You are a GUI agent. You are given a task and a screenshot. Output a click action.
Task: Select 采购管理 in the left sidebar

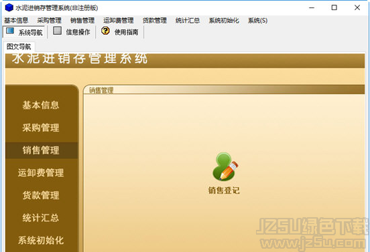41,128
